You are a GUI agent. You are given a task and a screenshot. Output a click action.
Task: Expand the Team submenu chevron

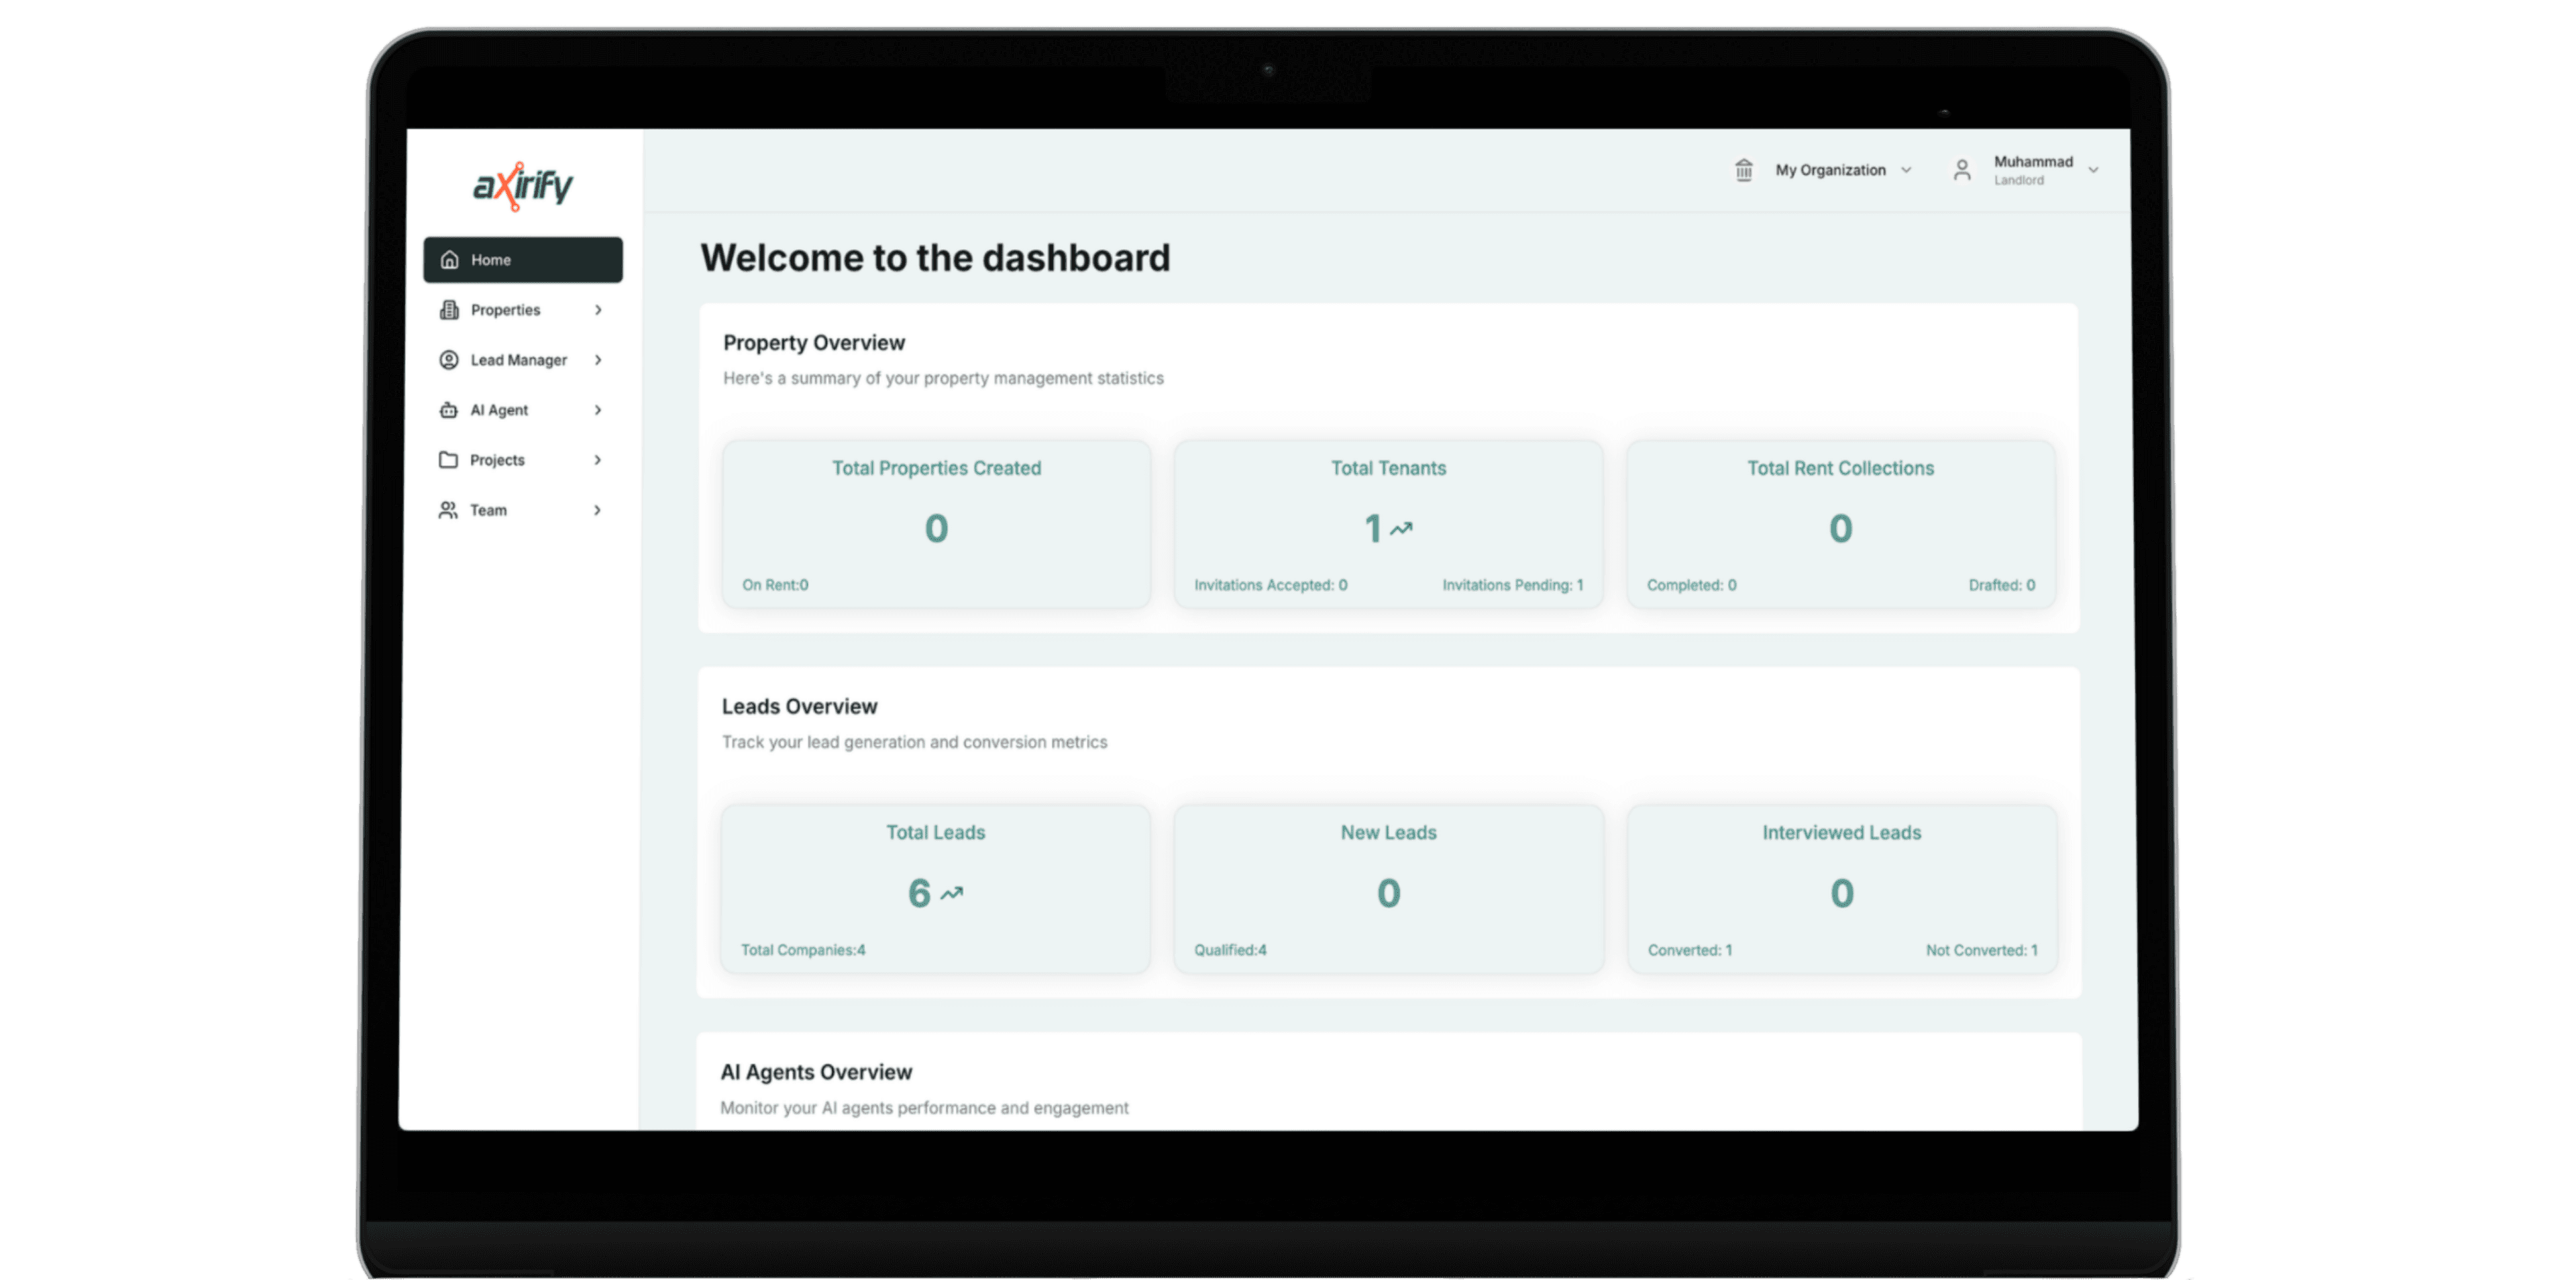[598, 510]
